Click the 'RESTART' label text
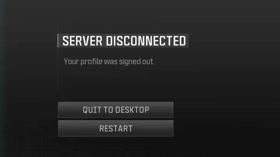The height and width of the screenshot is (157, 280). coord(116,129)
